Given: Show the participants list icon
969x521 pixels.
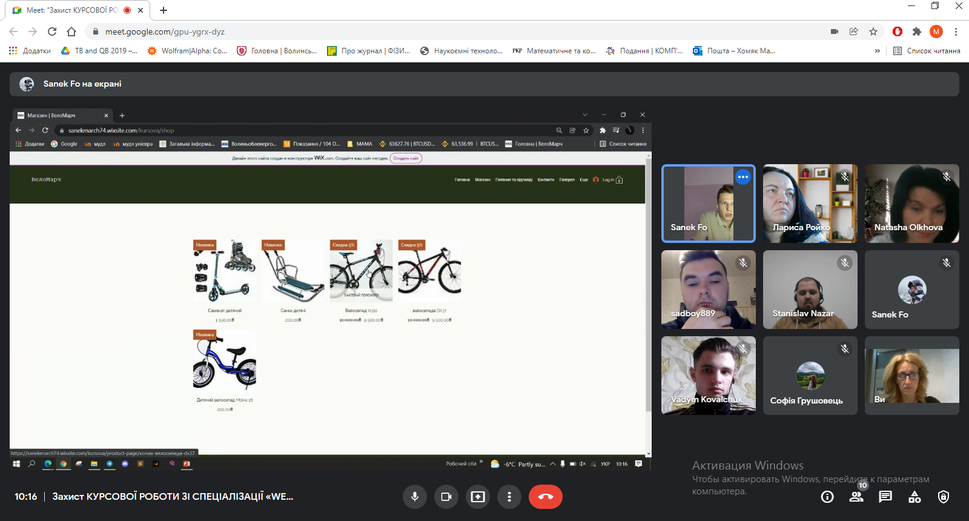Looking at the screenshot, I should (856, 497).
